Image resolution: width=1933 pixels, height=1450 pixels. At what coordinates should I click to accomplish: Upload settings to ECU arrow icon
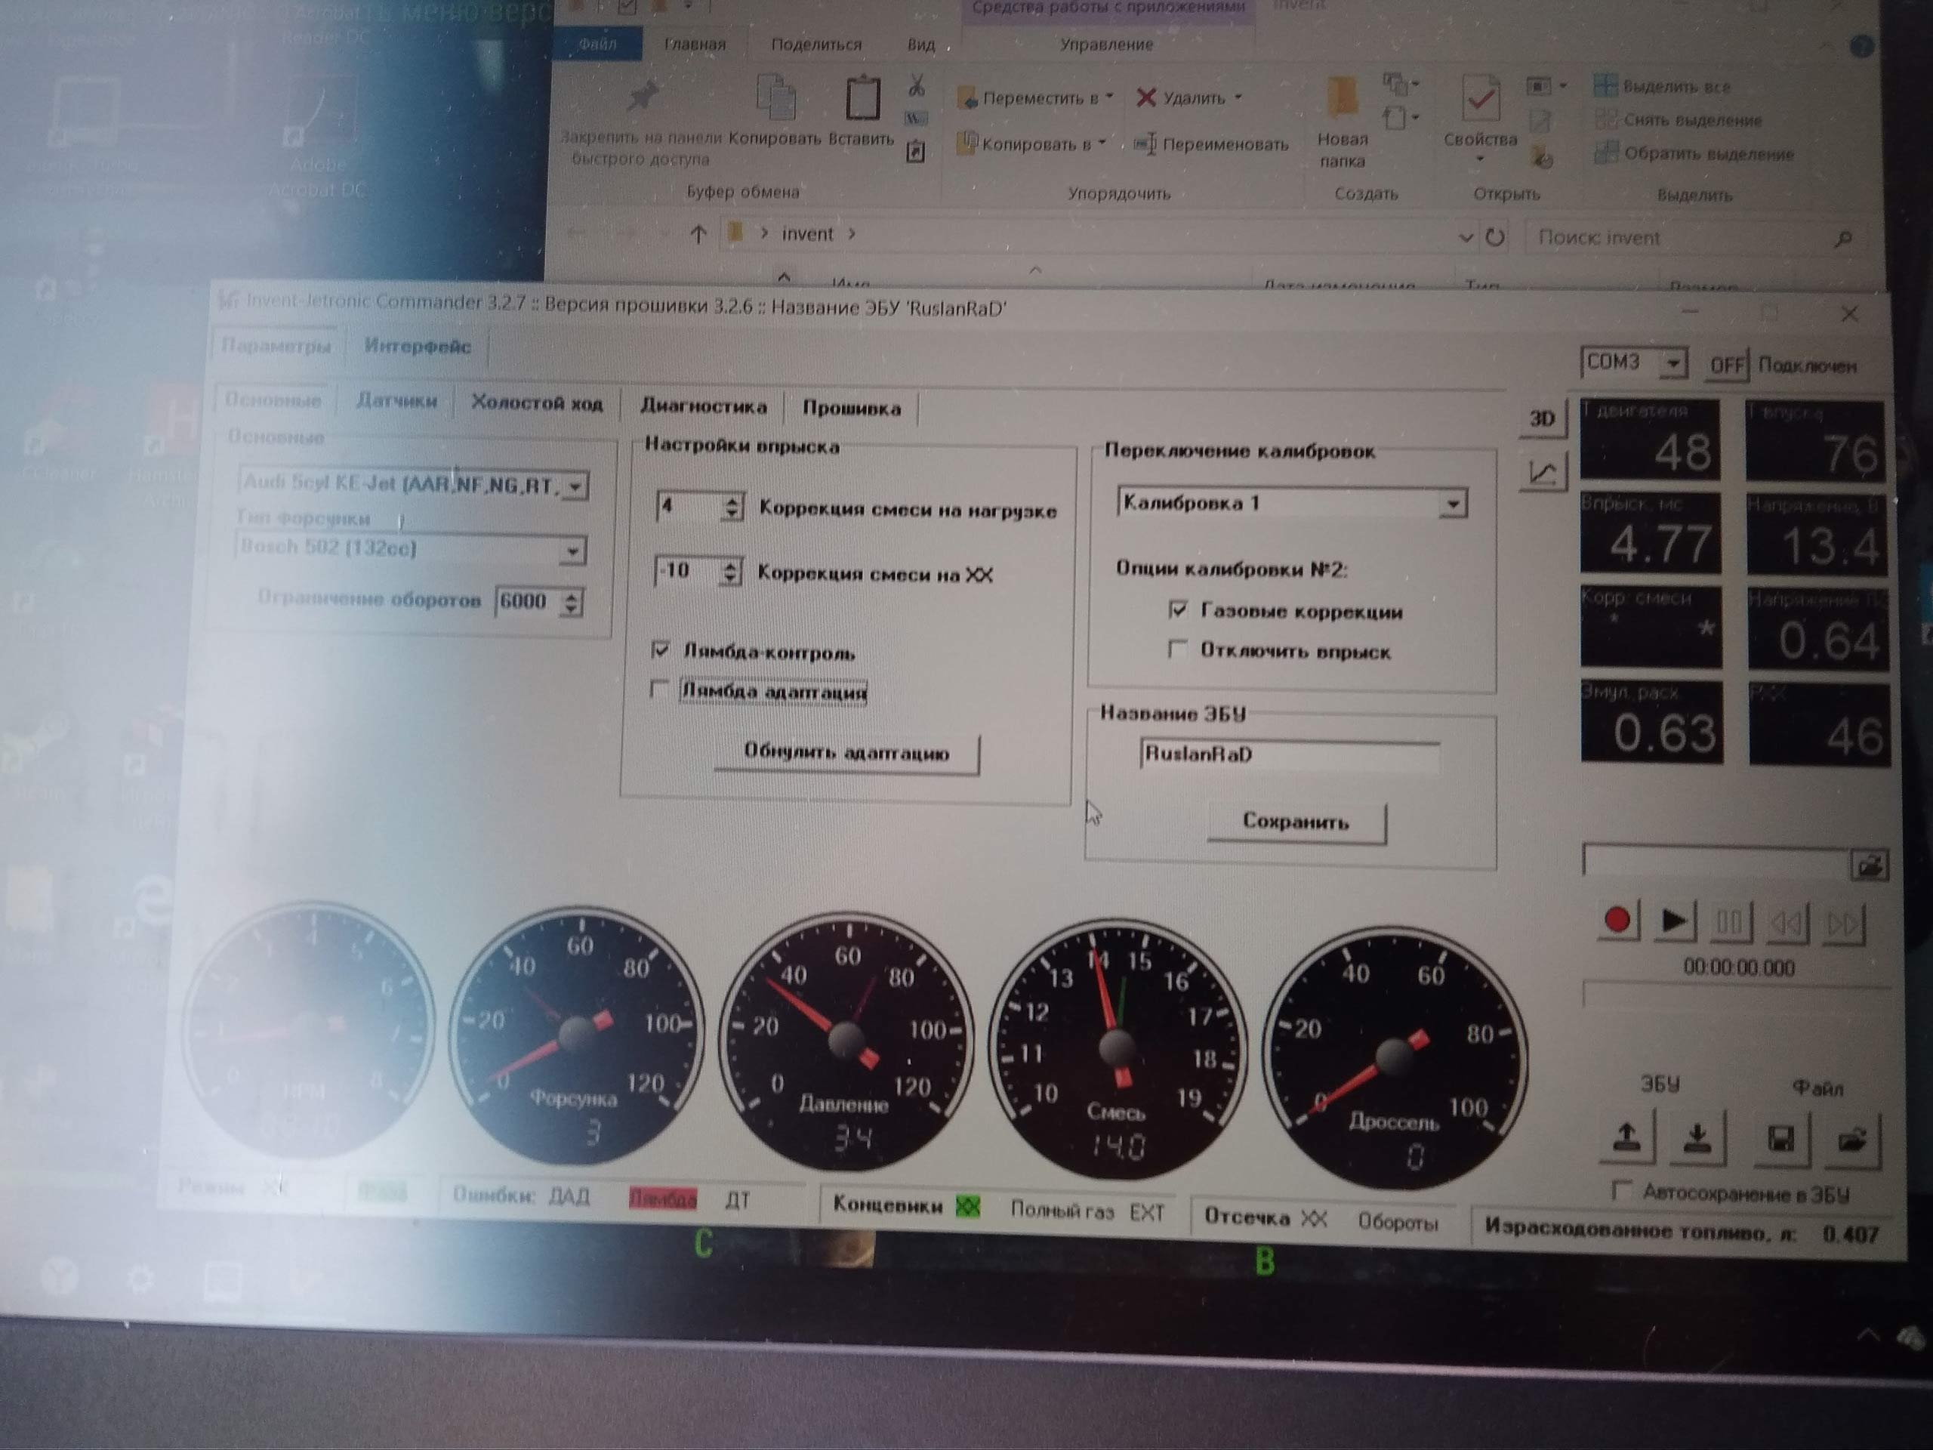point(1626,1138)
